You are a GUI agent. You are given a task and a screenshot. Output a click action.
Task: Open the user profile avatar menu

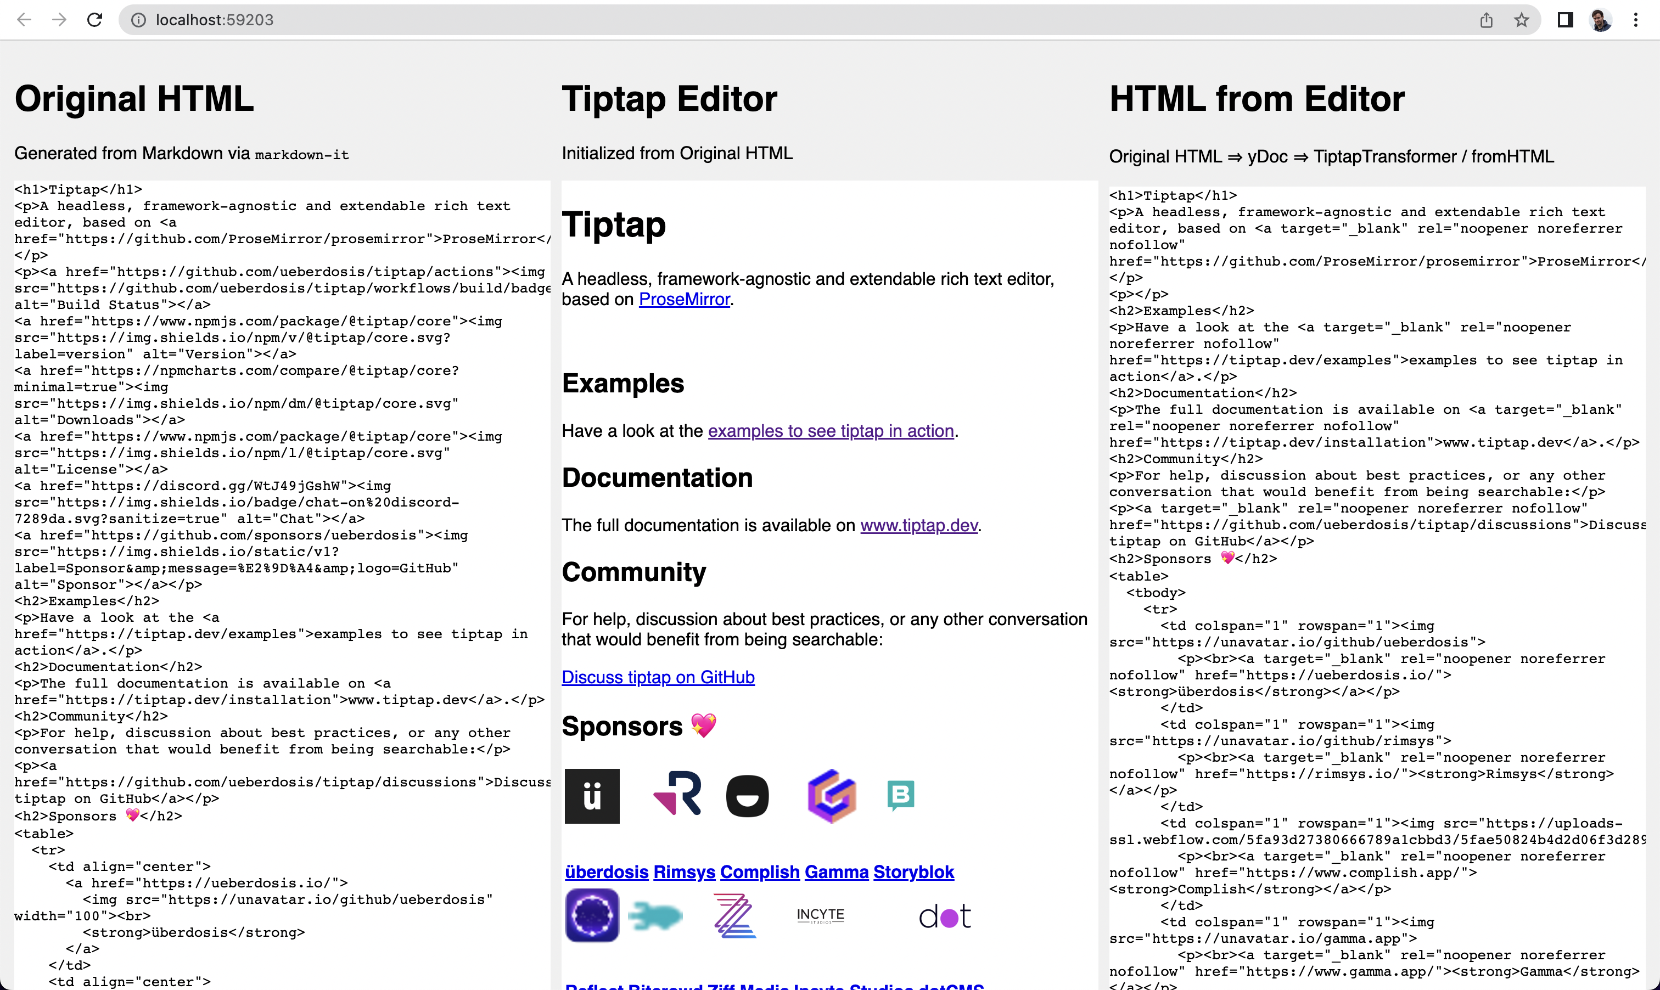click(1601, 20)
